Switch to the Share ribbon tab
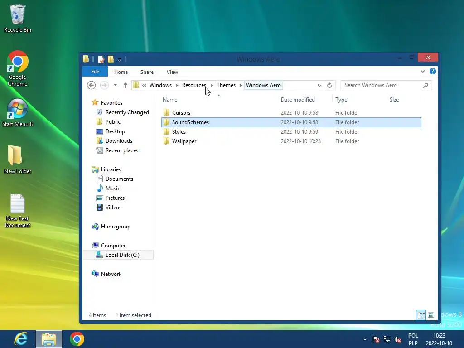Image resolution: width=464 pixels, height=348 pixels. tap(147, 72)
